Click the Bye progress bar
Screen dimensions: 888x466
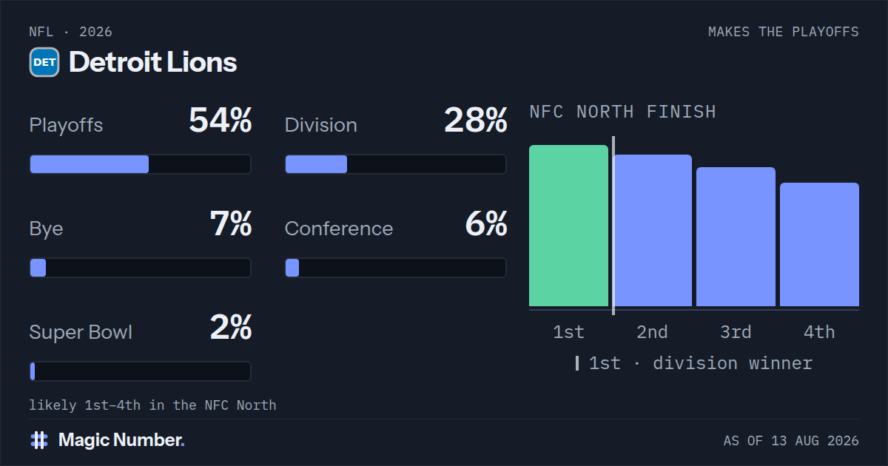[141, 268]
